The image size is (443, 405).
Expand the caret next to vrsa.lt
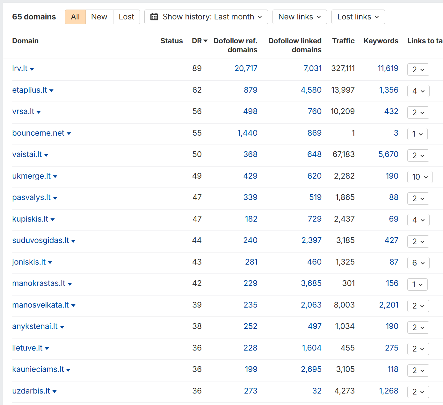click(39, 112)
